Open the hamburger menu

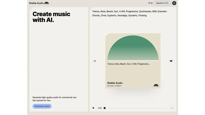pos(174,3)
